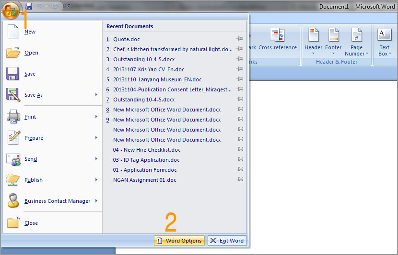Pin 04 - New Hire Checklist.doc

[x=240, y=149]
